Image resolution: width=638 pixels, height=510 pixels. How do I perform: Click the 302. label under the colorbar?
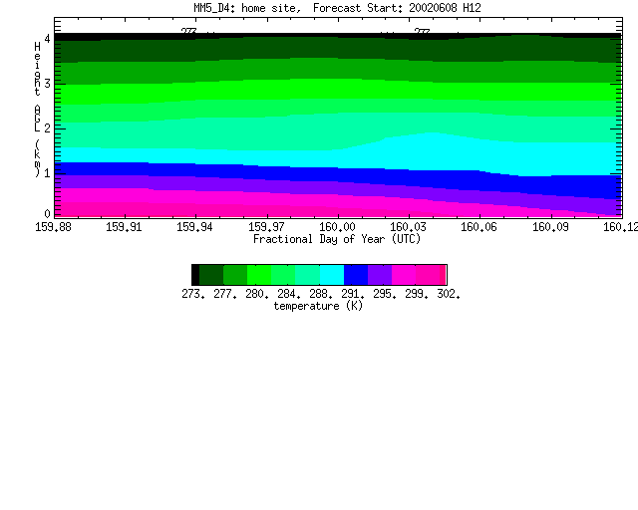449,294
